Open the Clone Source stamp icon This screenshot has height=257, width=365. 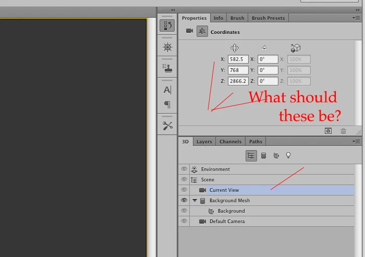(167, 68)
